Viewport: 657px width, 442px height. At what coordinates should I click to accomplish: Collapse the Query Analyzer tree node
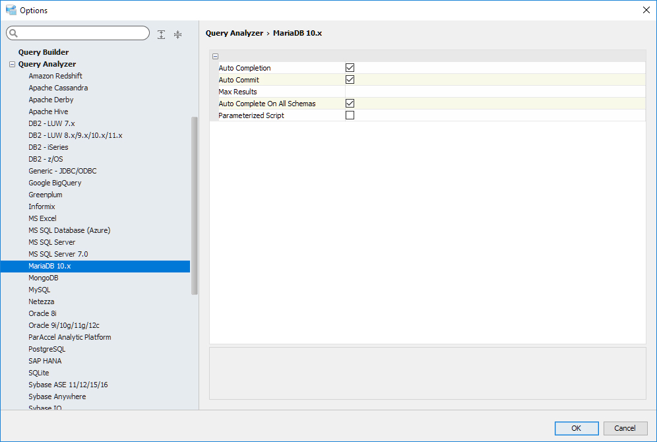coord(12,65)
